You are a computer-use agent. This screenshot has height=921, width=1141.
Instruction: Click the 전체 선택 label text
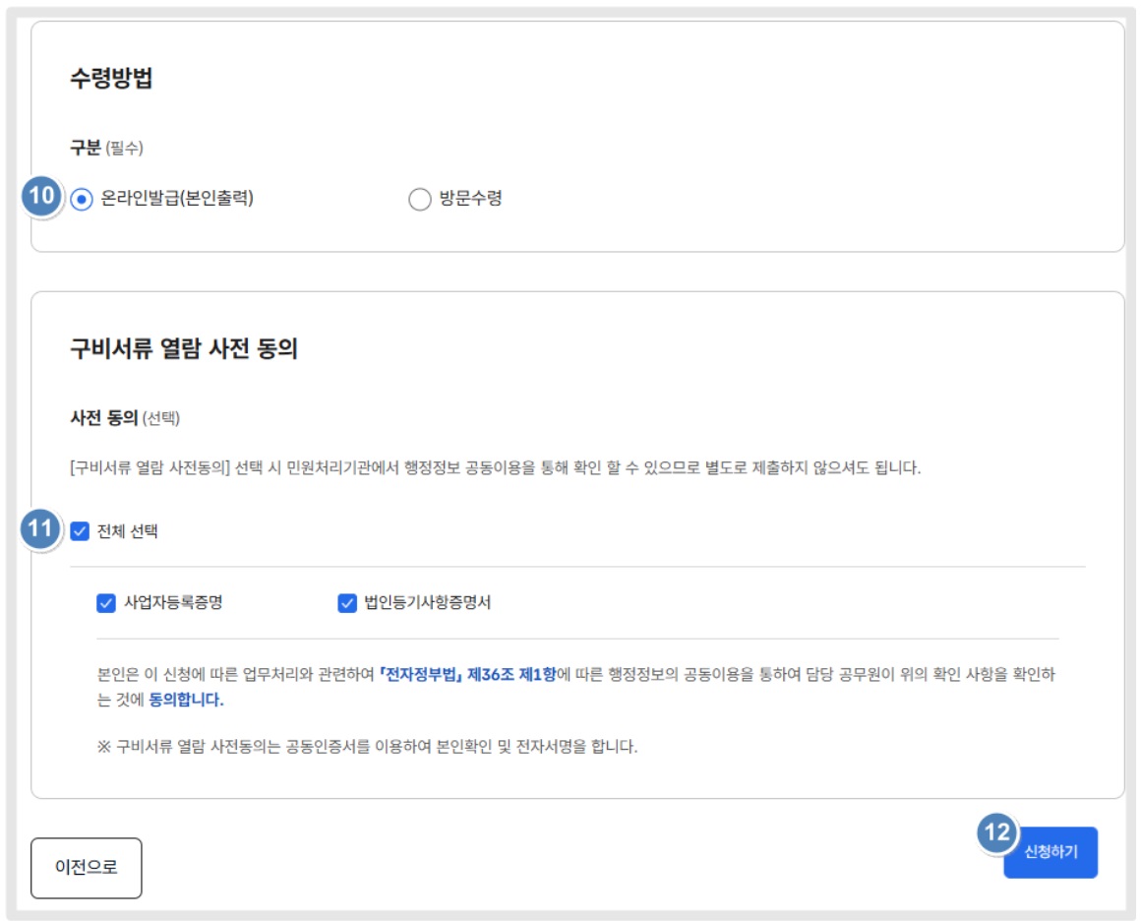[127, 531]
